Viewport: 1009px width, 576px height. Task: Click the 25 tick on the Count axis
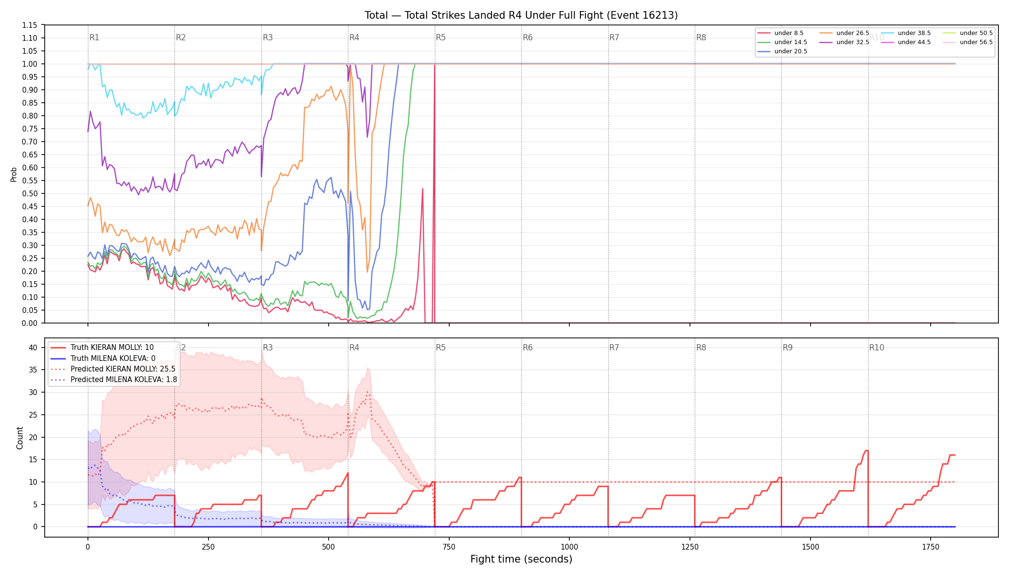pyautogui.click(x=33, y=415)
